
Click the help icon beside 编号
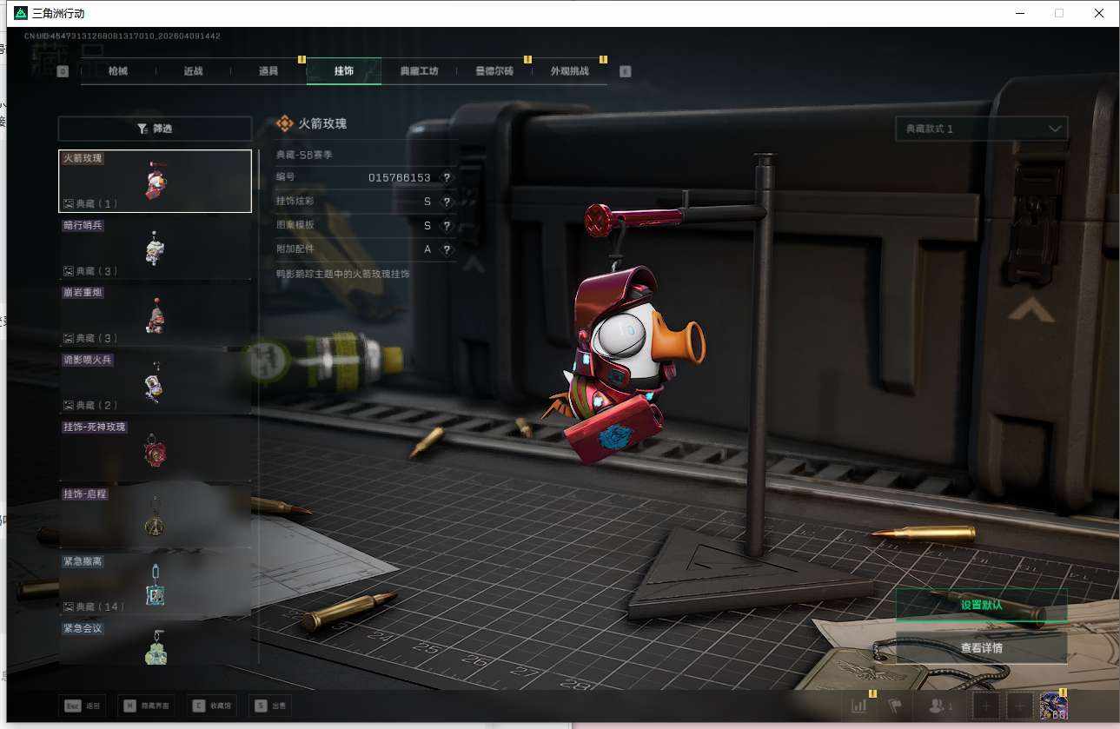pyautogui.click(x=447, y=177)
